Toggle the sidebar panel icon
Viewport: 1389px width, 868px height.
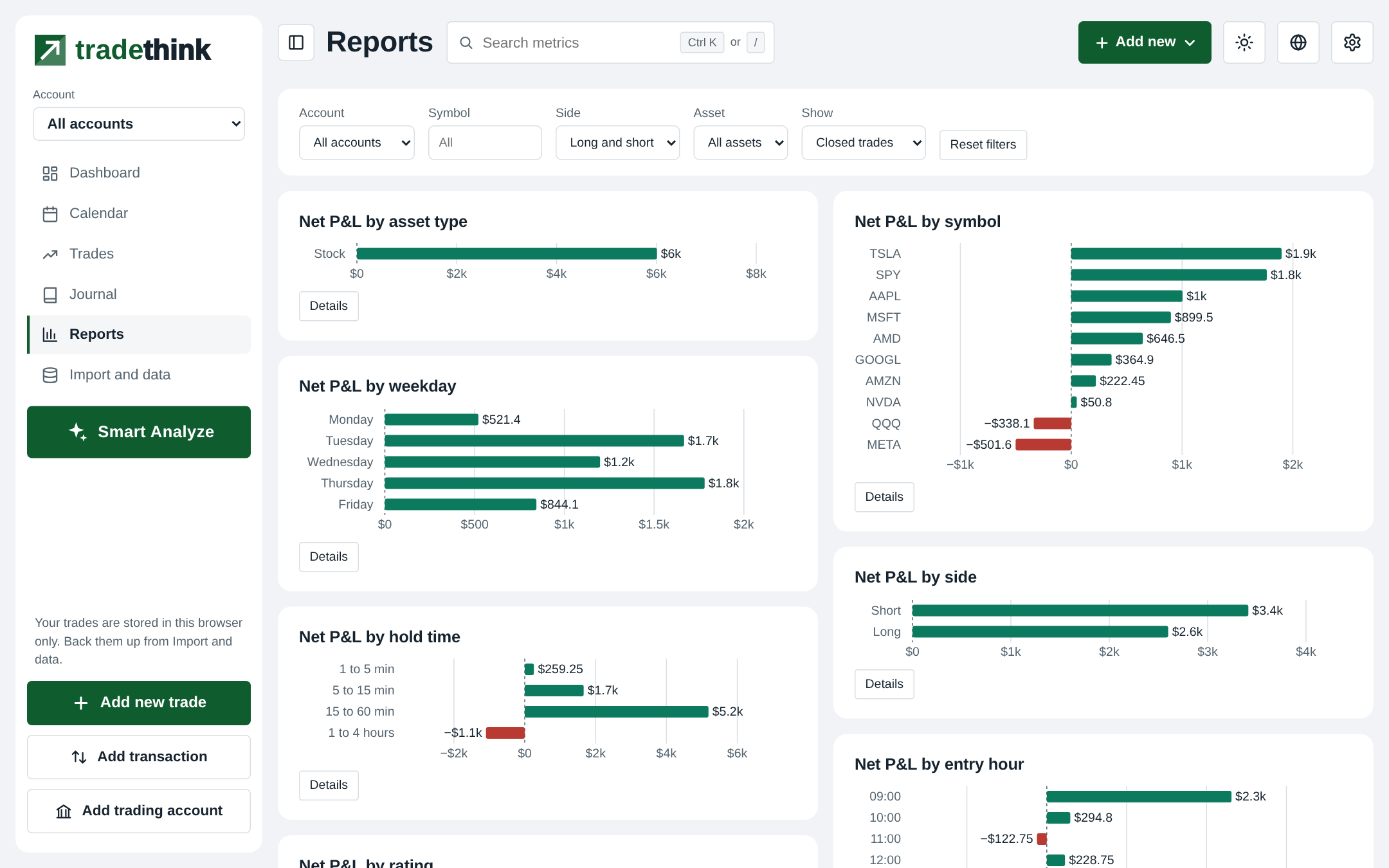pyautogui.click(x=296, y=42)
